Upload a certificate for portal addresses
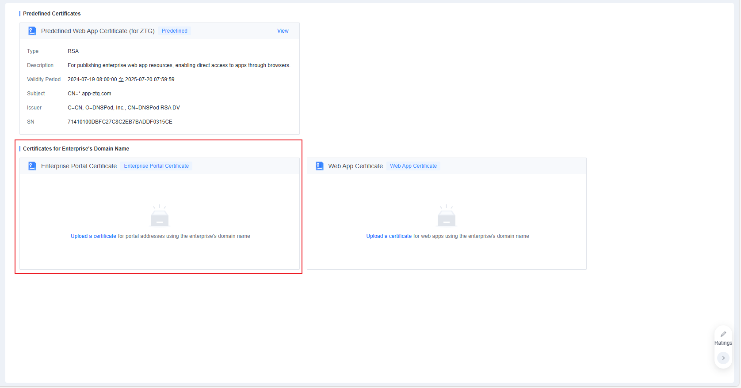This screenshot has height=388, width=741. [x=93, y=236]
